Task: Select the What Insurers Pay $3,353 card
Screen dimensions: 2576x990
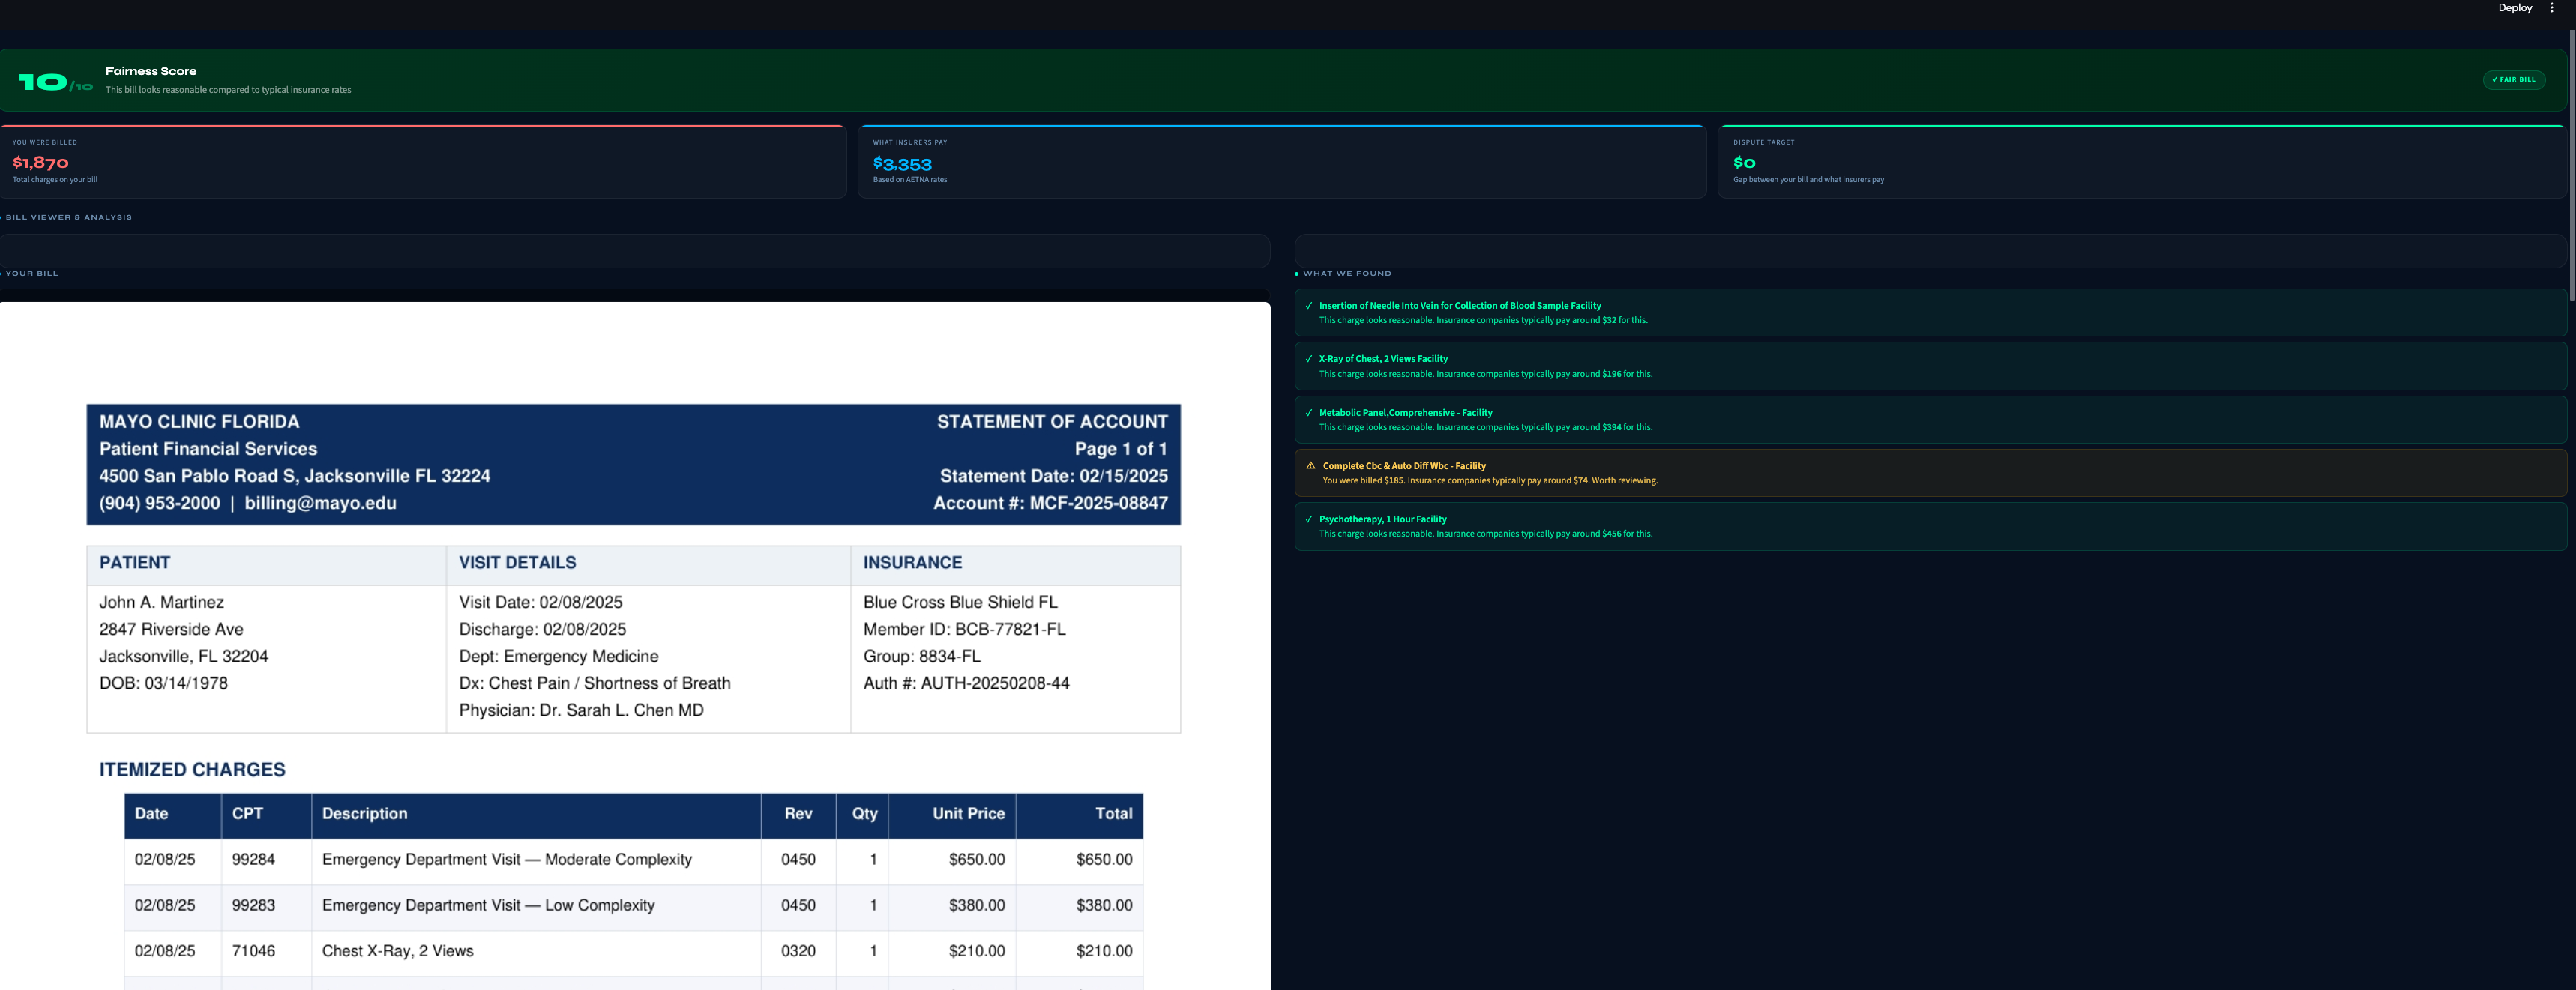Action: 1281,162
